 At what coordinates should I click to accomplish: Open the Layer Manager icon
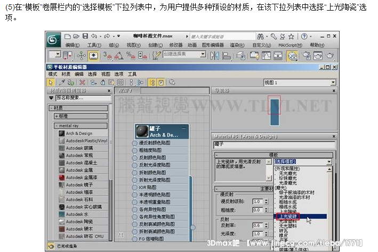tap(240, 56)
